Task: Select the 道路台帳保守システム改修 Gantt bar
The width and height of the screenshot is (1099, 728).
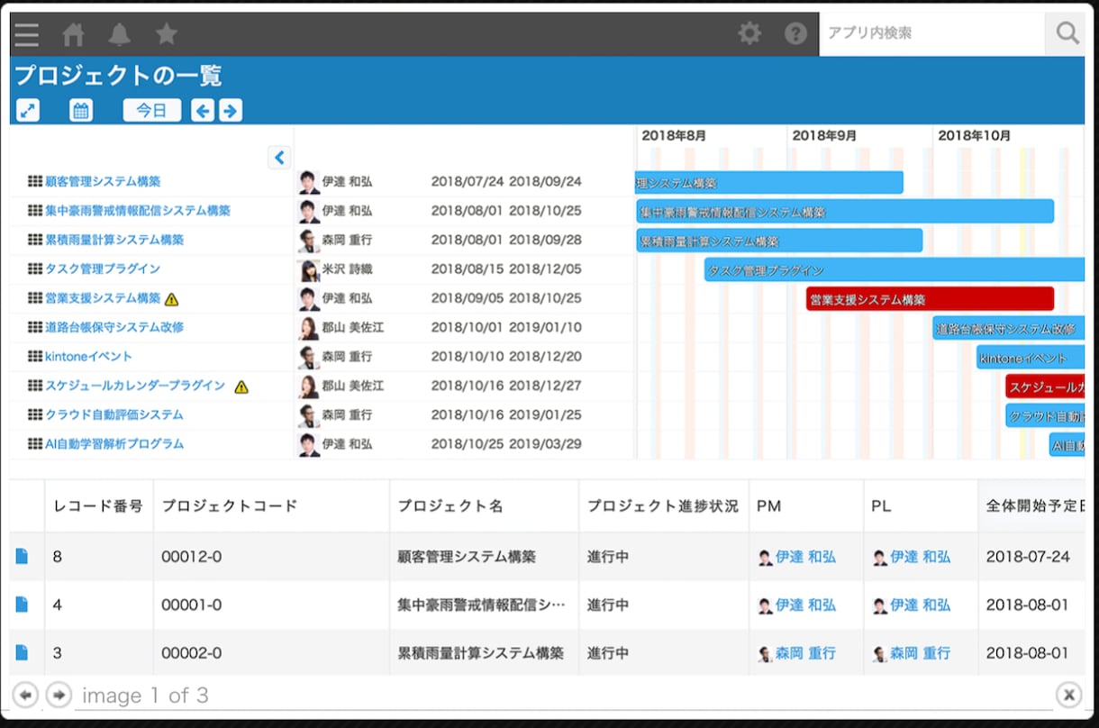Action: (1009, 328)
